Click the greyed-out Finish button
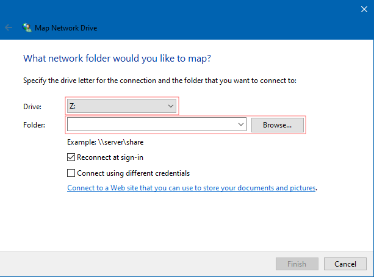Viewport: 374px width, 277px height. [x=296, y=264]
